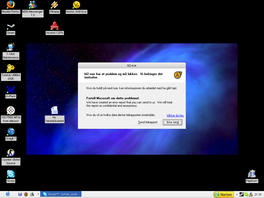
Task: Select the Norton AntiVirus desktop icon
Action: (x=76, y=7)
